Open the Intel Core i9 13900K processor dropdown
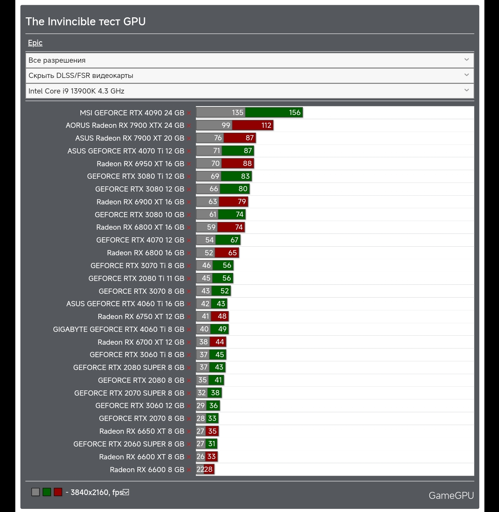This screenshot has height=512, width=499. pos(249,91)
